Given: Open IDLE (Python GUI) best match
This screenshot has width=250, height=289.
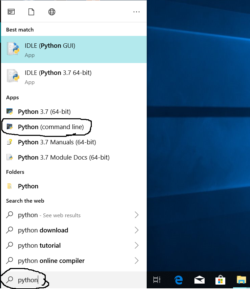Looking at the screenshot, I should (74, 49).
